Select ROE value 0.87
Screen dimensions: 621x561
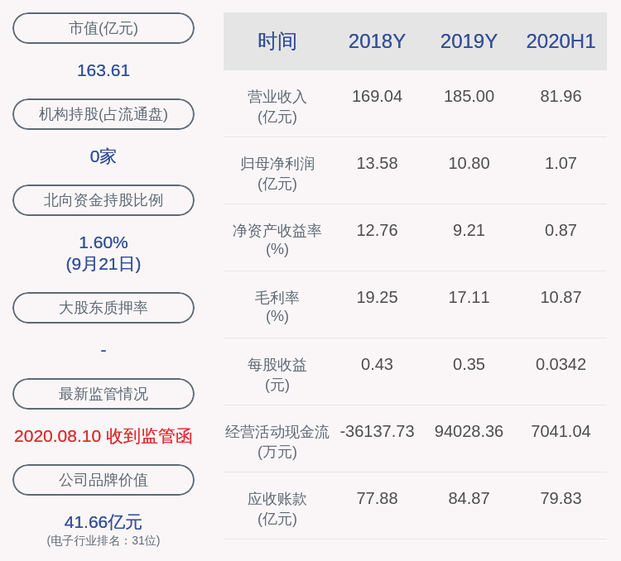[x=561, y=230]
